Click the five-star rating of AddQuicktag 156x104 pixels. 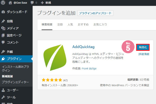tap(52, 80)
